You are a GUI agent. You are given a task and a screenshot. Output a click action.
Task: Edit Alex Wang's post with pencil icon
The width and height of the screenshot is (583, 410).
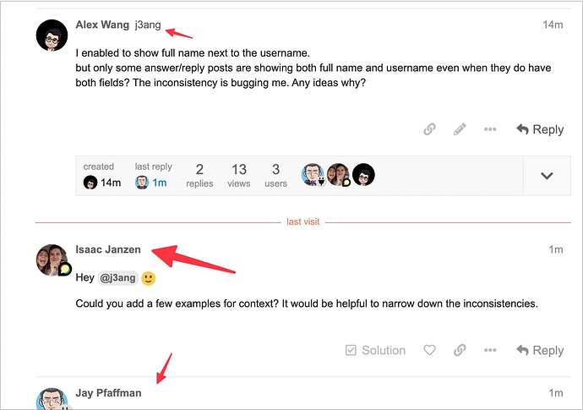pos(460,129)
